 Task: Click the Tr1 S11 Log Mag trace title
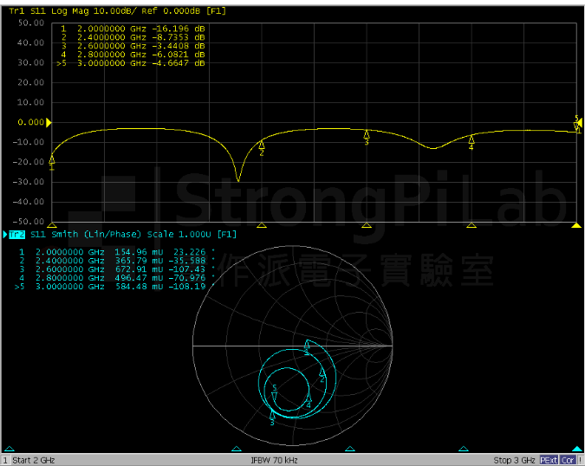tap(117, 10)
